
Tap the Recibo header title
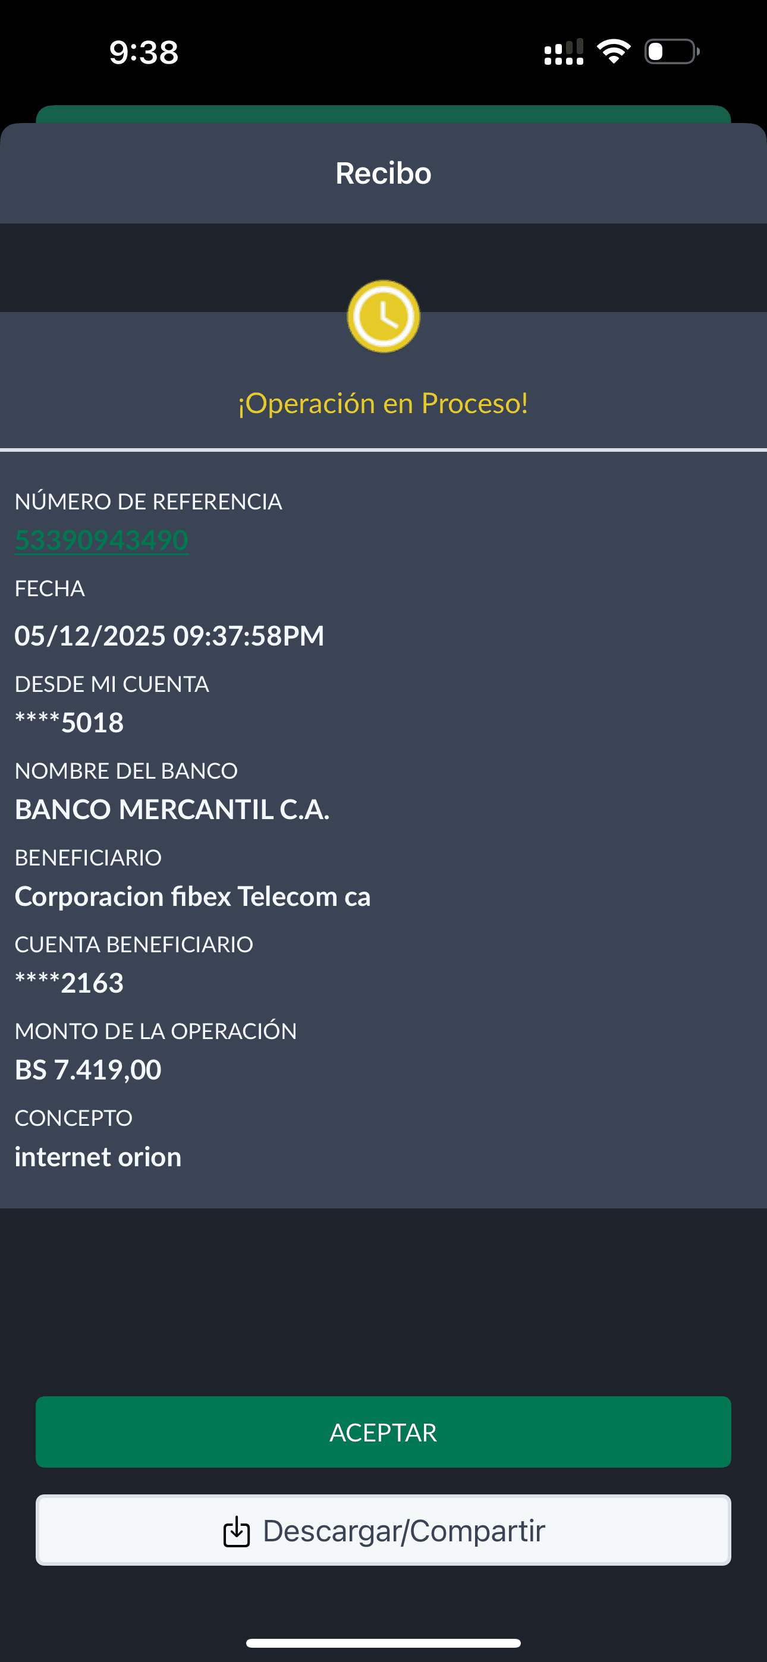coord(383,173)
